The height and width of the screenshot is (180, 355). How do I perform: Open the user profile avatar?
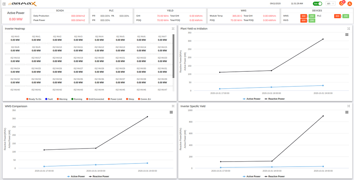(350, 3)
